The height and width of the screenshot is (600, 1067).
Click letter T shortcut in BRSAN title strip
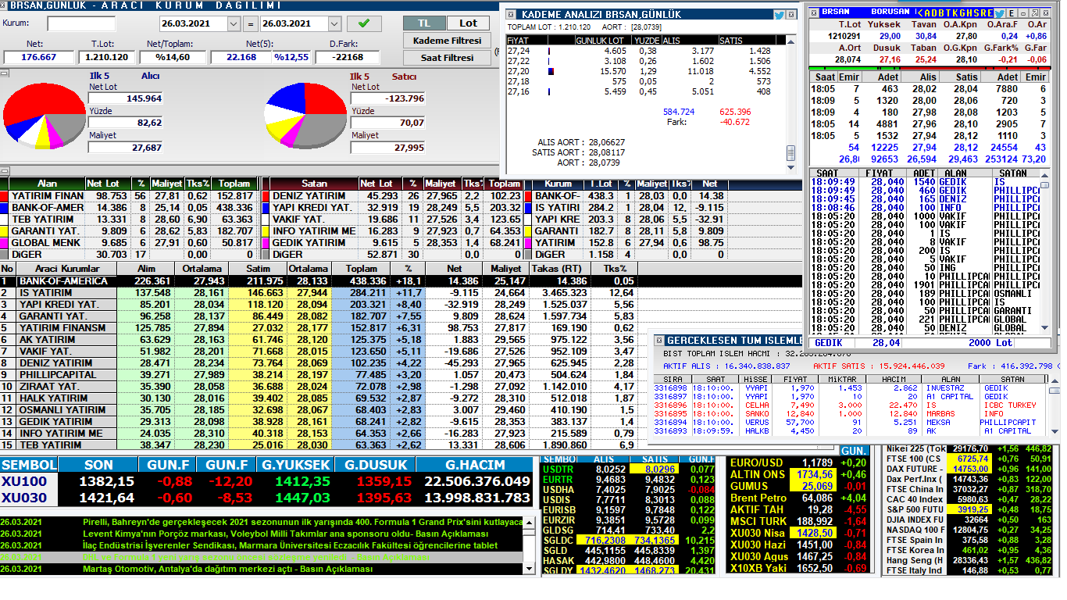(x=948, y=13)
